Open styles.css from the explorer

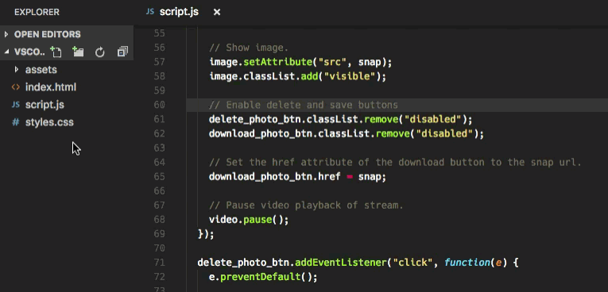coord(49,122)
